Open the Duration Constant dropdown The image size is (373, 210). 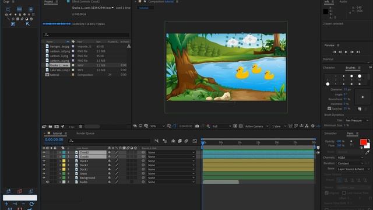pos(351,163)
